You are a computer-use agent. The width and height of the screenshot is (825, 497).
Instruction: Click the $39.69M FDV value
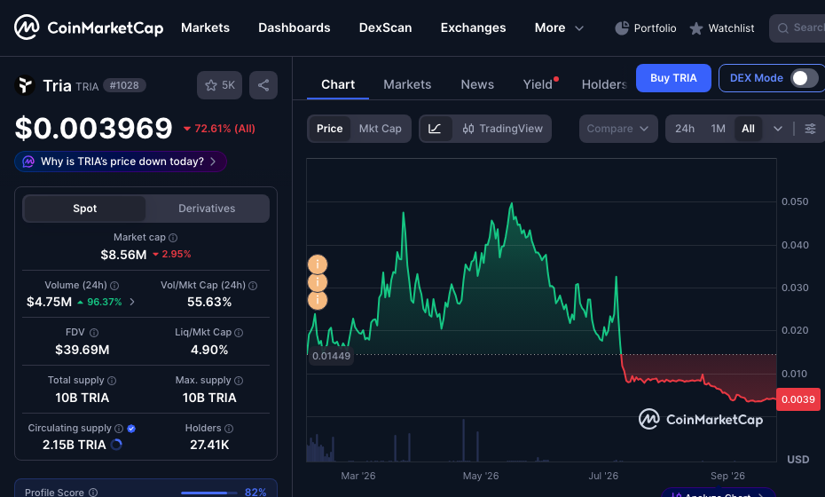[x=82, y=350]
